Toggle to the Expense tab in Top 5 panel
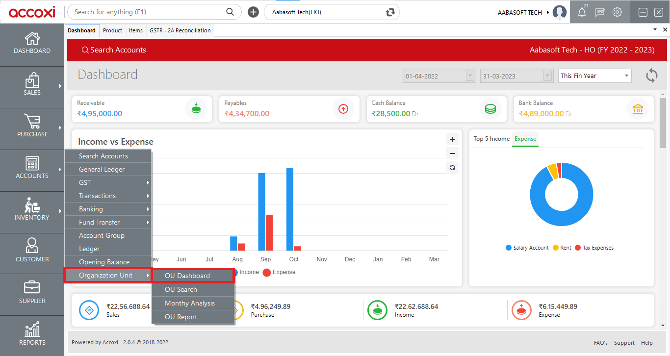This screenshot has width=670, height=356. (525, 139)
